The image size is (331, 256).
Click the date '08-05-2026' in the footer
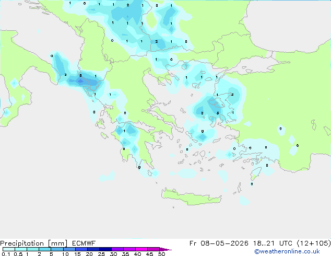click(x=224, y=243)
